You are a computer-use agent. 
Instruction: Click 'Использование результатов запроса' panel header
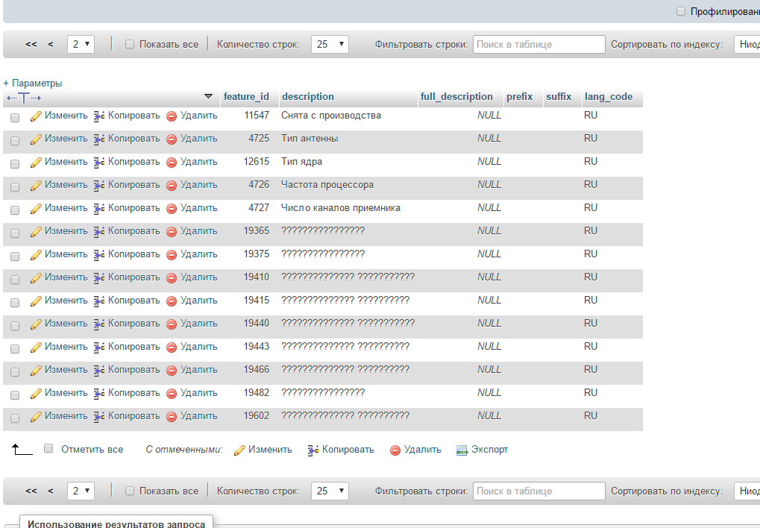click(116, 523)
